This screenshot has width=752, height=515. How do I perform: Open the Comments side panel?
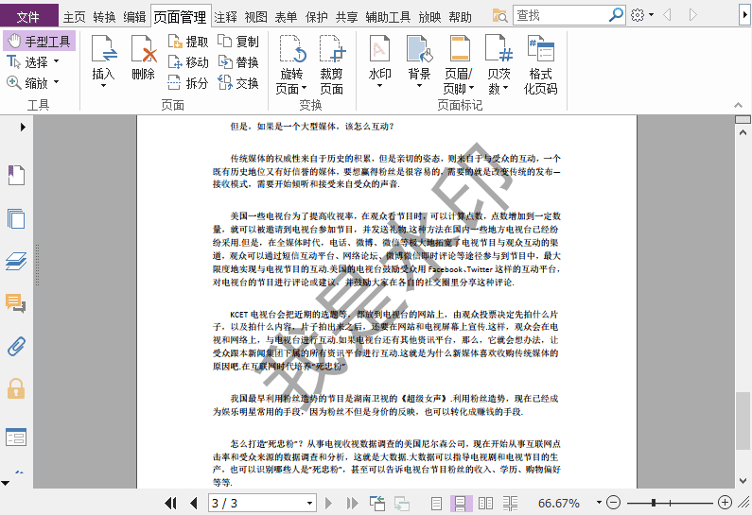pyautogui.click(x=16, y=303)
